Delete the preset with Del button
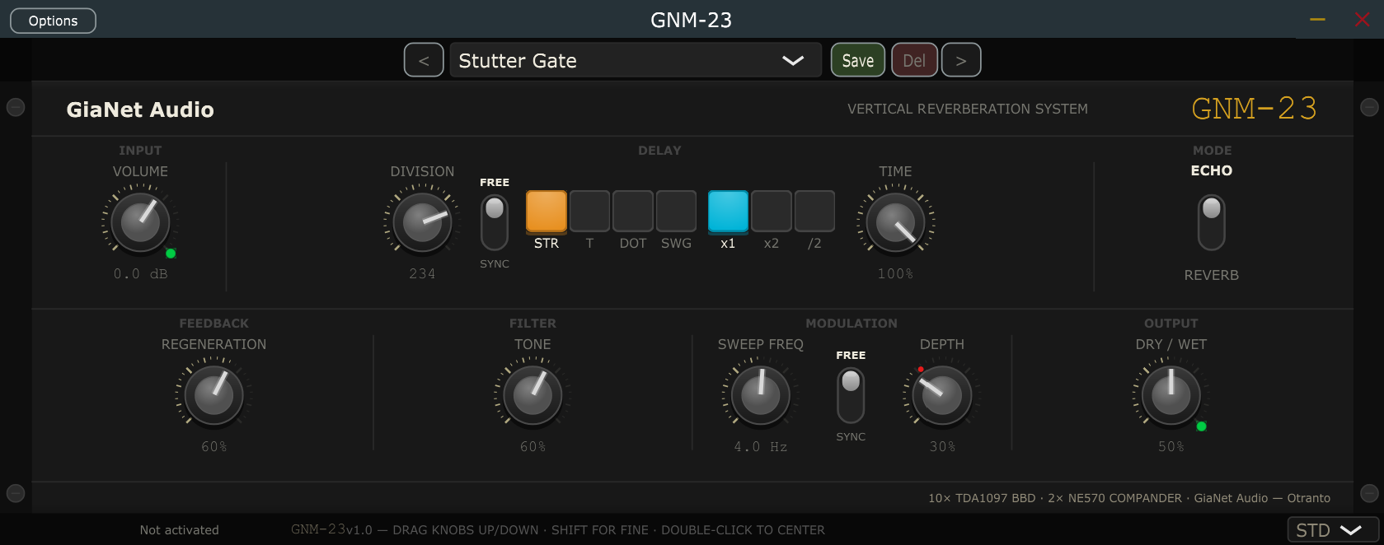 914,60
